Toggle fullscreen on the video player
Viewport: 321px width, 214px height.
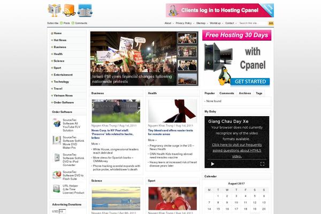click(262, 164)
